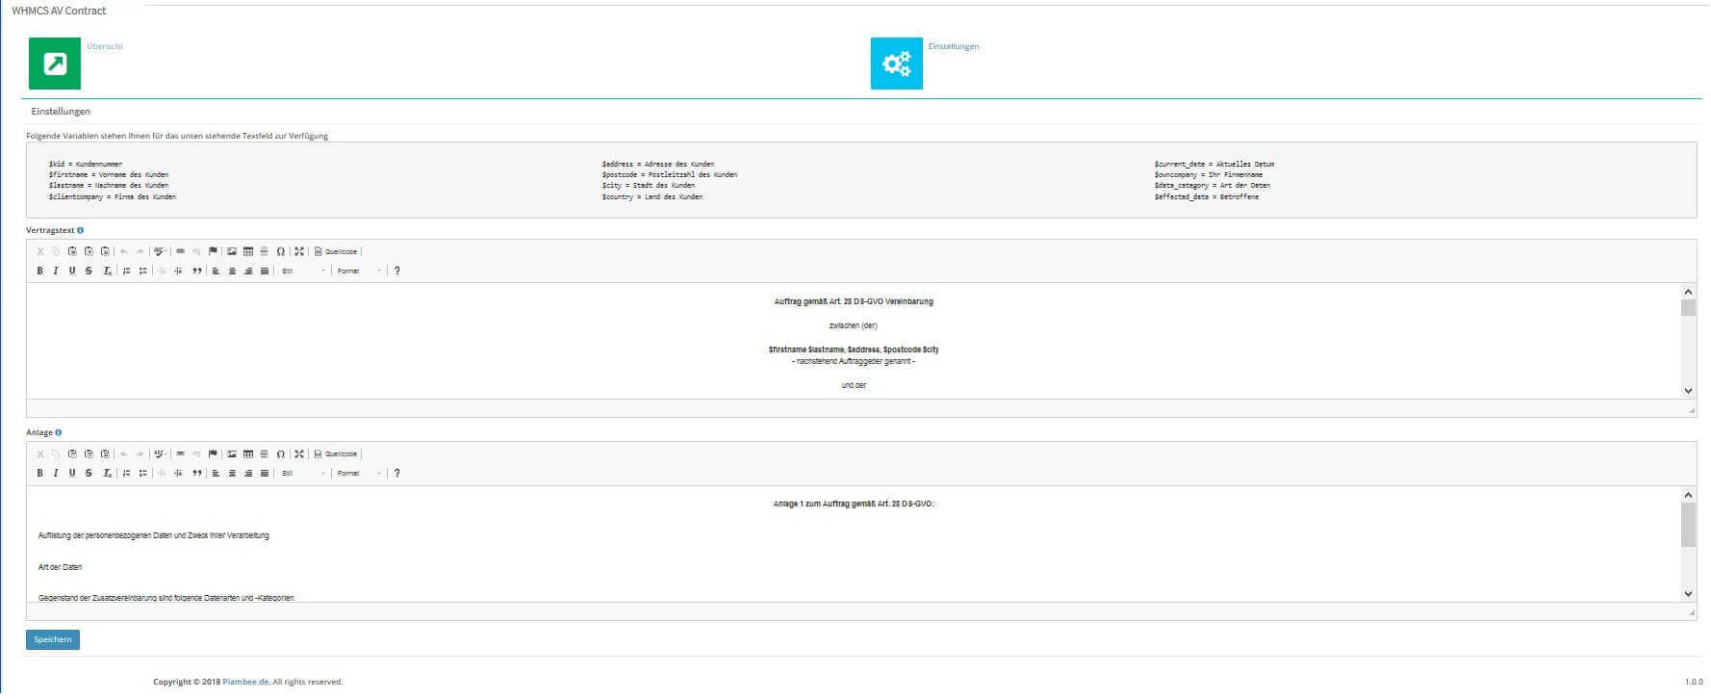
Task: Click scroll-down arrow of Anlage editor
Action: point(1688,594)
